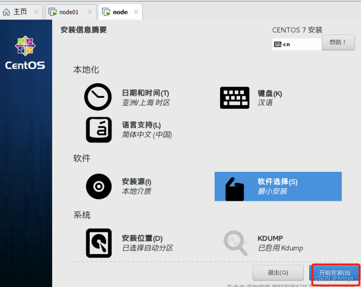Open 日期和时间(T) settings
Image resolution: width=361 pixels, height=287 pixels.
click(145, 93)
